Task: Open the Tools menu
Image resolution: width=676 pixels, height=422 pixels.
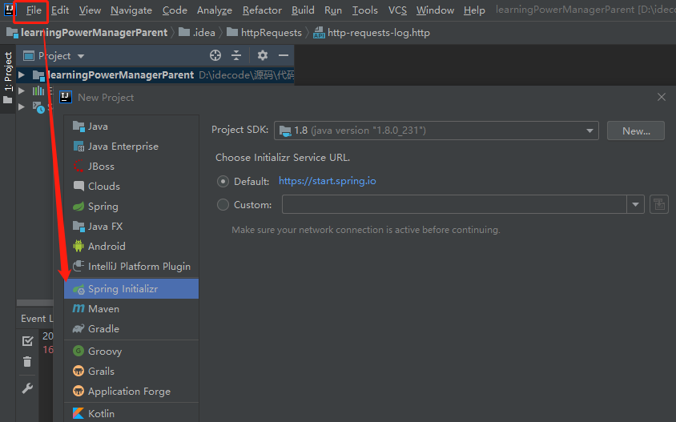Action: [x=364, y=10]
